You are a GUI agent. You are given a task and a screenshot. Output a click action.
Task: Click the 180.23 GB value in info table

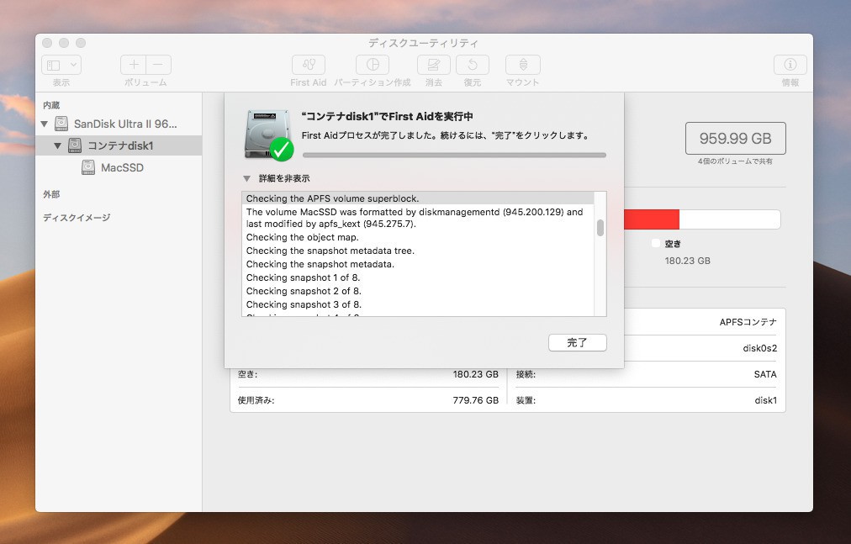[475, 375]
